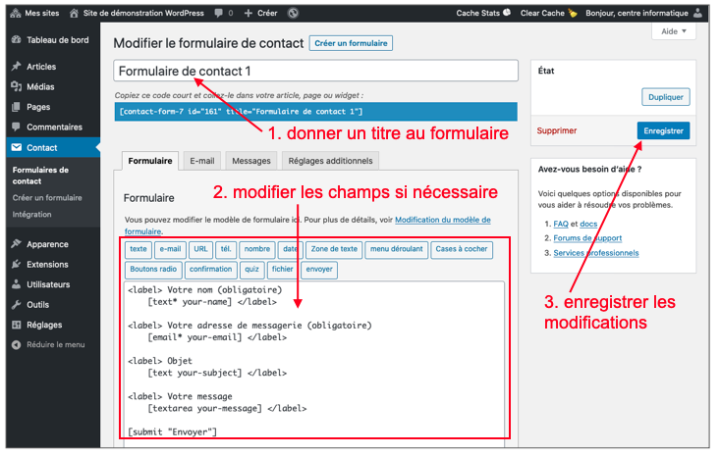
Task: Insert a 'Cases à cocher' checkbox tag
Action: point(462,249)
